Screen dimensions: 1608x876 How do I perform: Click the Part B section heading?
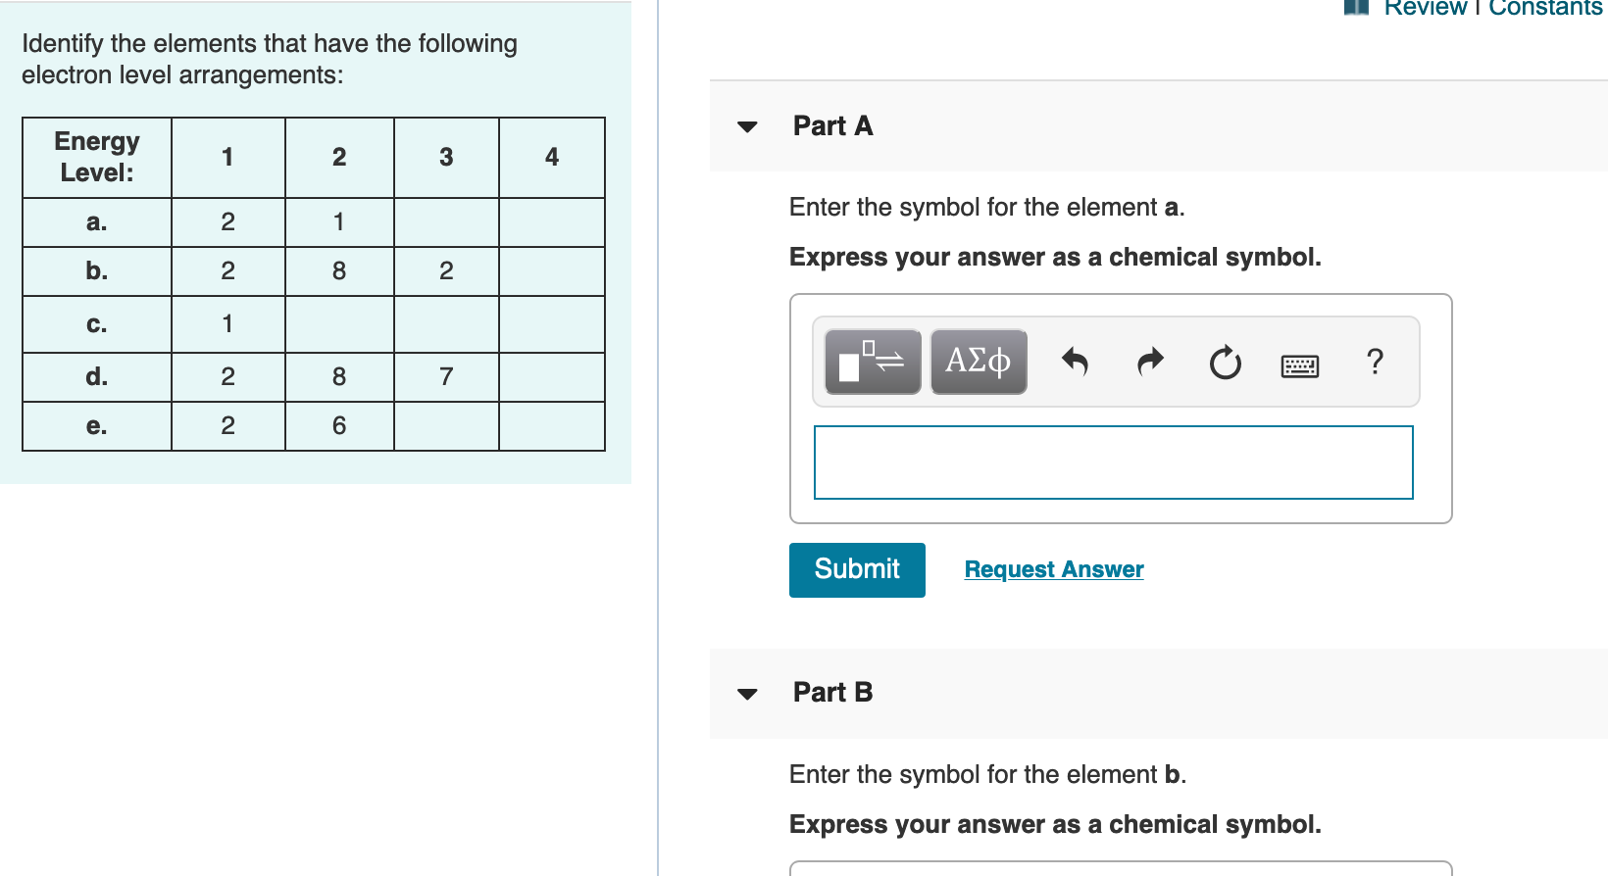(x=832, y=692)
